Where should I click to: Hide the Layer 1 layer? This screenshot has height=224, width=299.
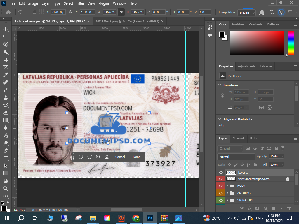(x=221, y=173)
